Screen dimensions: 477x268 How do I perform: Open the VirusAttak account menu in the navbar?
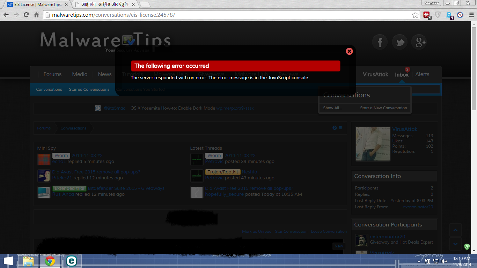(375, 74)
